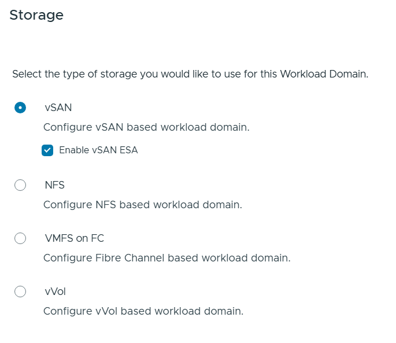Click the Fibre Channel based workload domain description
Viewport: 396px width, 343px height.
(x=166, y=258)
